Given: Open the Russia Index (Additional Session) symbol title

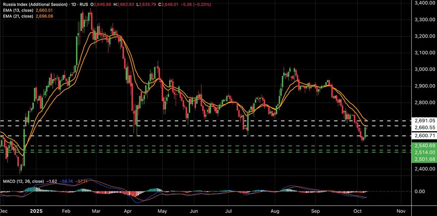Looking at the screenshot, I should (35, 5).
